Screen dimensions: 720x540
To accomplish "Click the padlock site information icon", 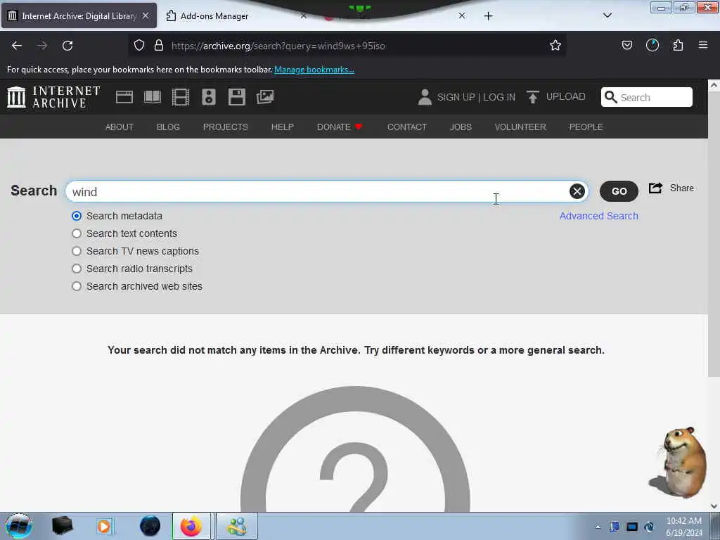I will pyautogui.click(x=159, y=45).
